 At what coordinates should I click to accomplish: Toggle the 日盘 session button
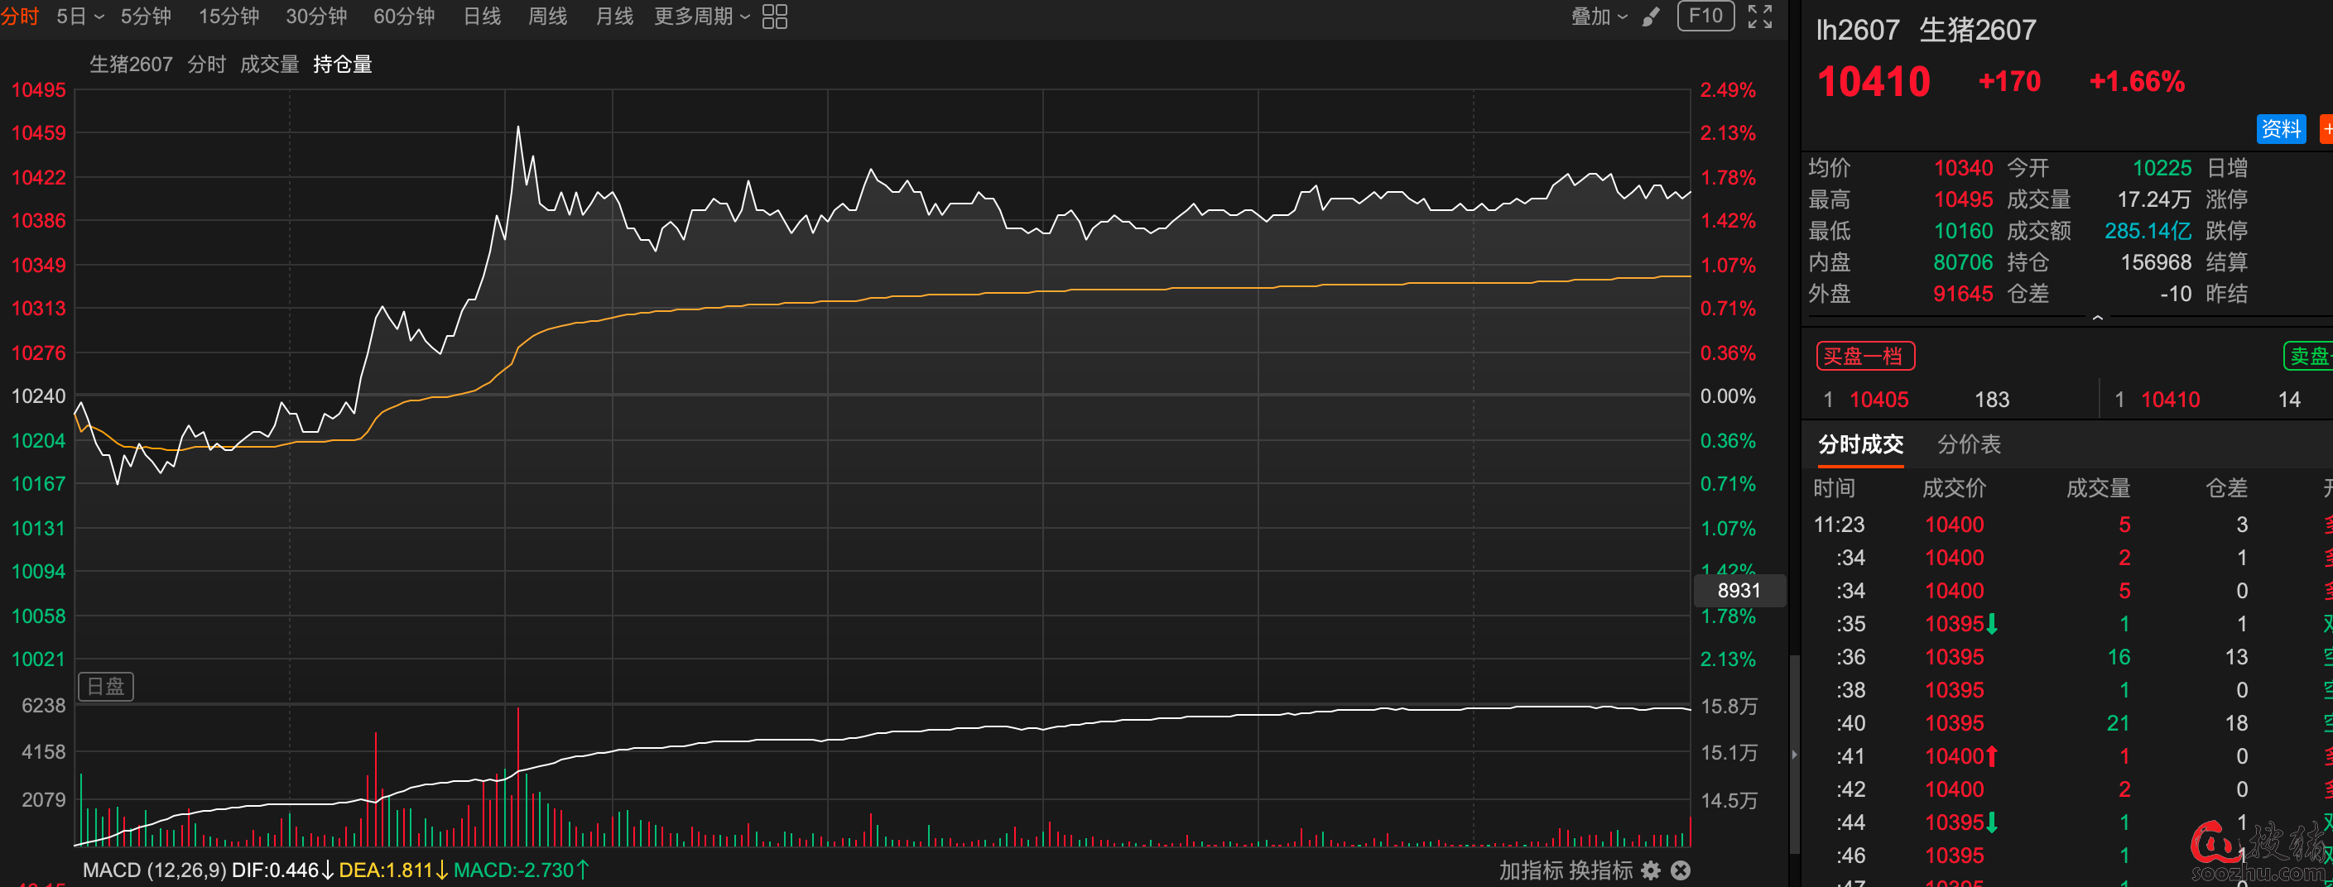click(106, 687)
